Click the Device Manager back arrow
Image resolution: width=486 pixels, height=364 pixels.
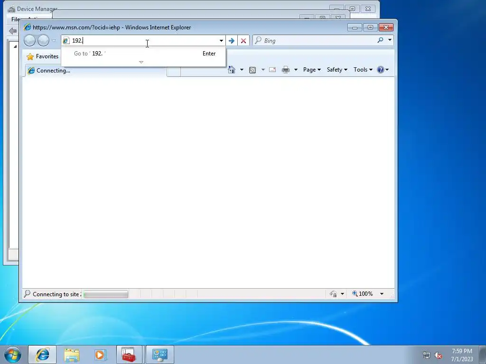click(x=13, y=31)
